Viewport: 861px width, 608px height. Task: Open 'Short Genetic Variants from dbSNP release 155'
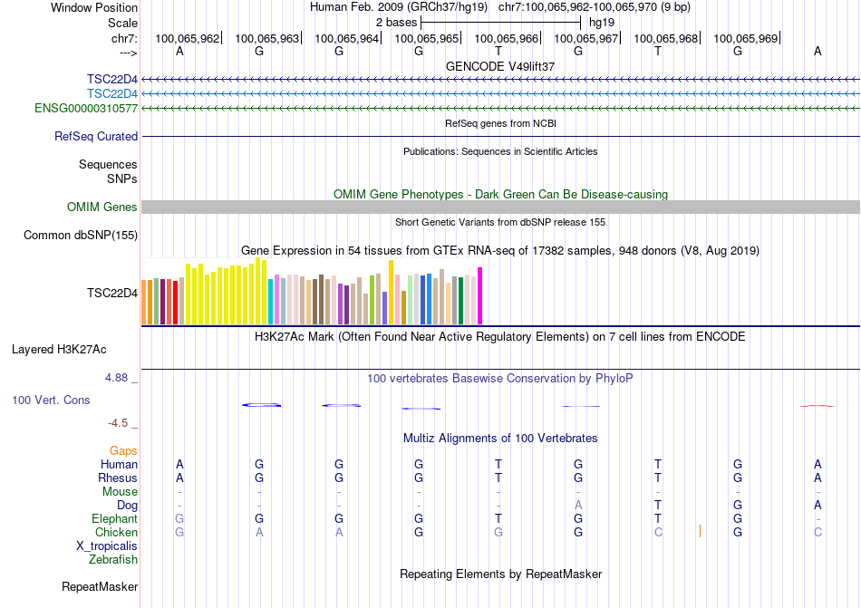tap(500, 222)
